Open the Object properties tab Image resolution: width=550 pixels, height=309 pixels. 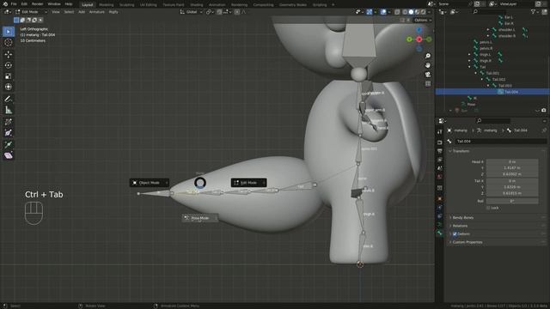click(x=440, y=198)
